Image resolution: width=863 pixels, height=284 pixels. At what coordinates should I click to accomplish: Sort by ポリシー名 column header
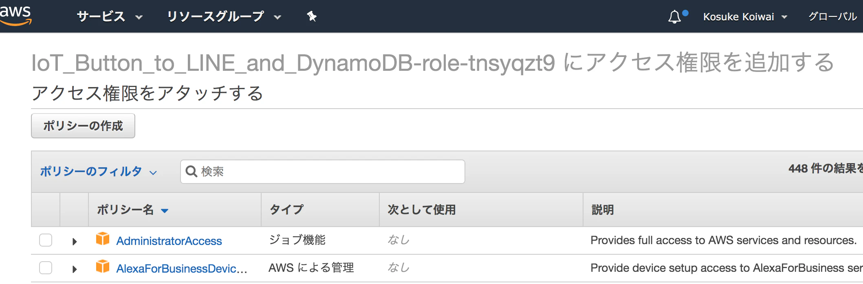pos(133,210)
